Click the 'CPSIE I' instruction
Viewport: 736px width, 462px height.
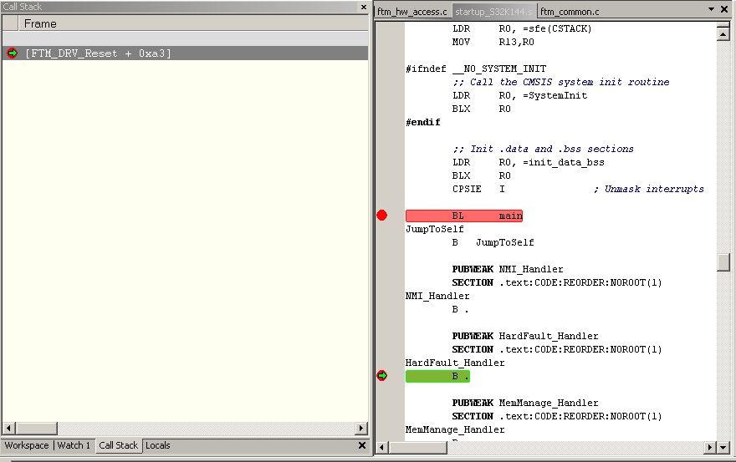point(478,189)
